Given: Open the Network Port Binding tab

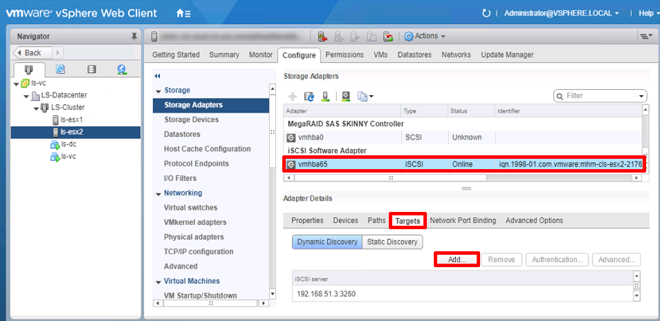Looking at the screenshot, I should [463, 221].
